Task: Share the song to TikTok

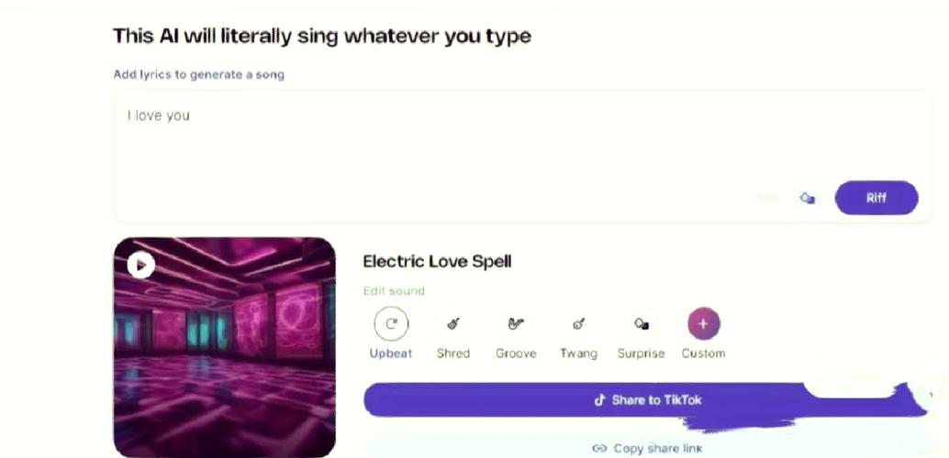Action: pos(645,400)
